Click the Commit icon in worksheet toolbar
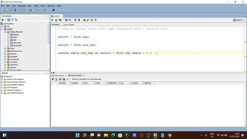The height and width of the screenshot is (139, 247). (75, 20)
